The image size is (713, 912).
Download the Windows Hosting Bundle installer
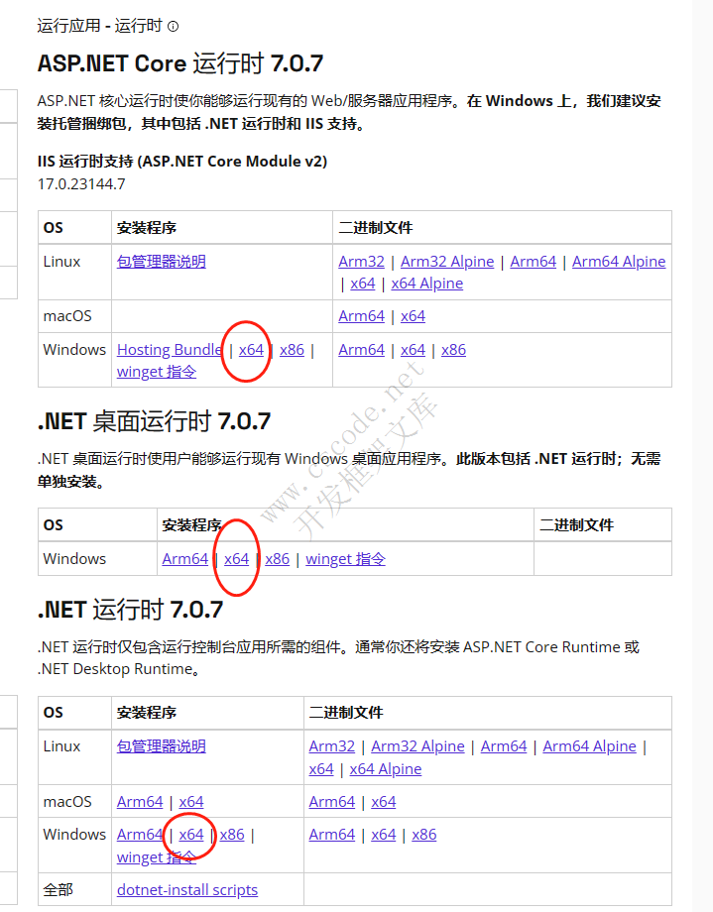click(x=170, y=350)
